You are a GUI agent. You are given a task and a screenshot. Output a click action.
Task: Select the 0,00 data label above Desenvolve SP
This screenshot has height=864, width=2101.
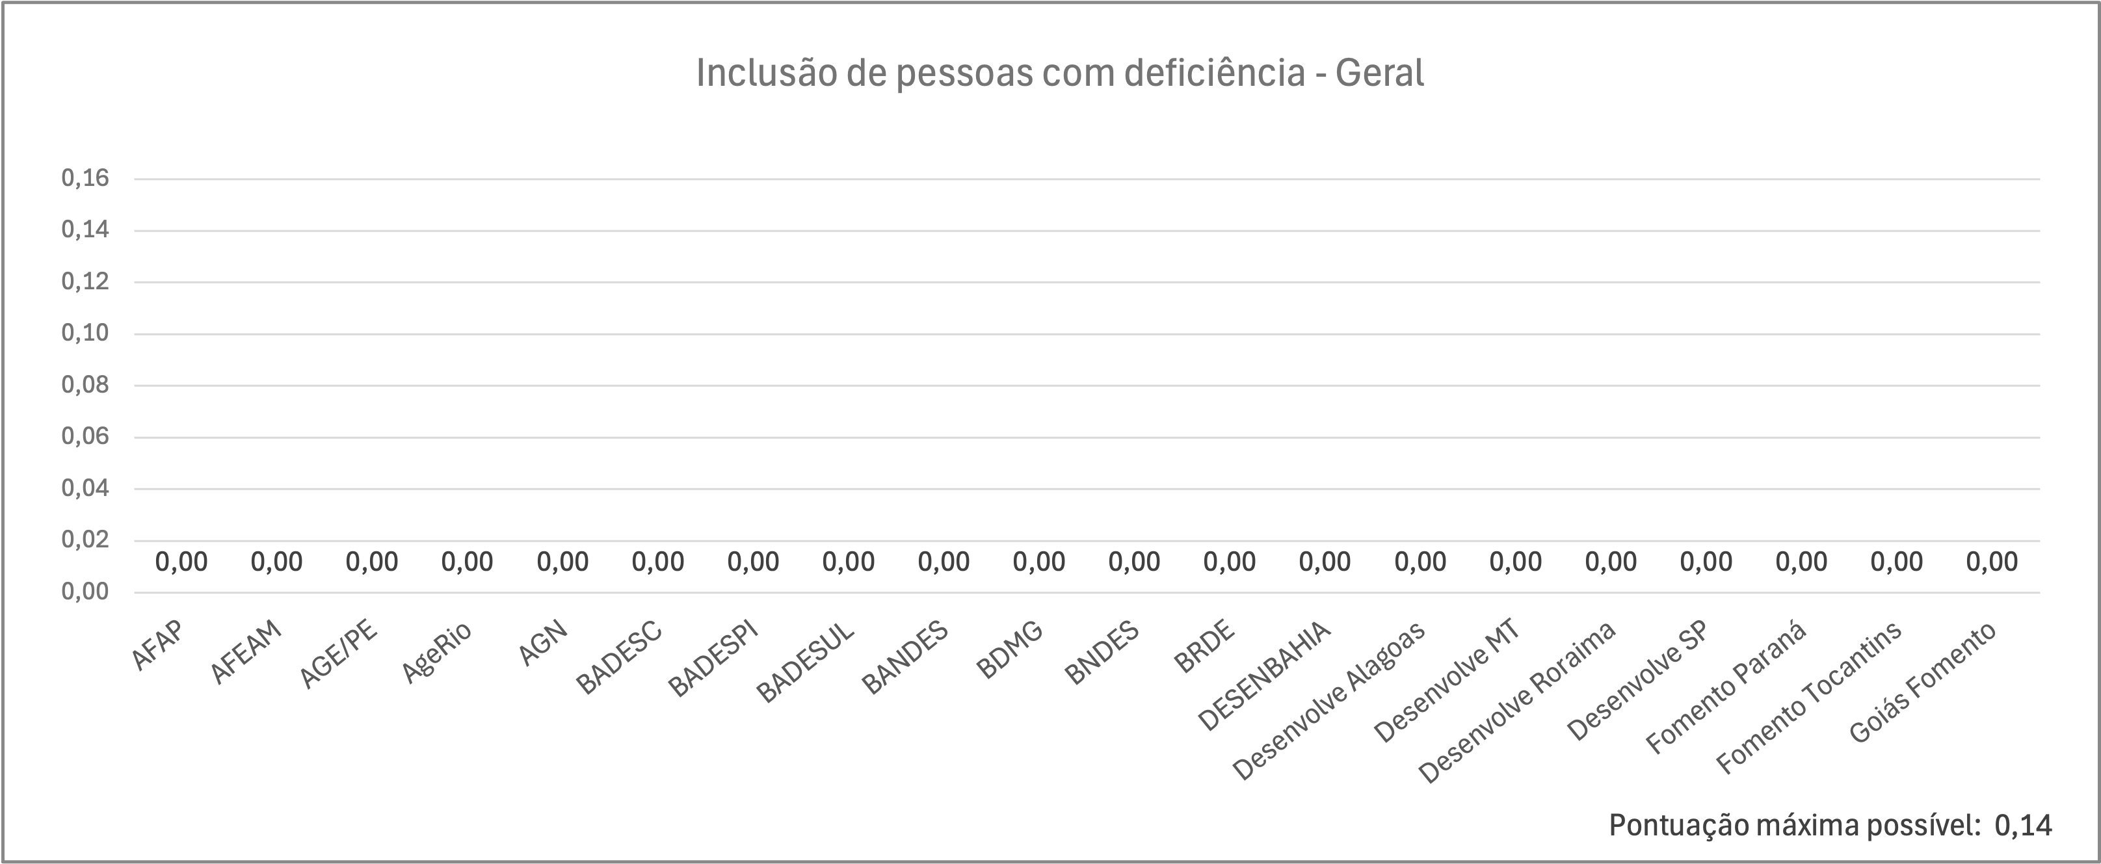tap(1706, 562)
